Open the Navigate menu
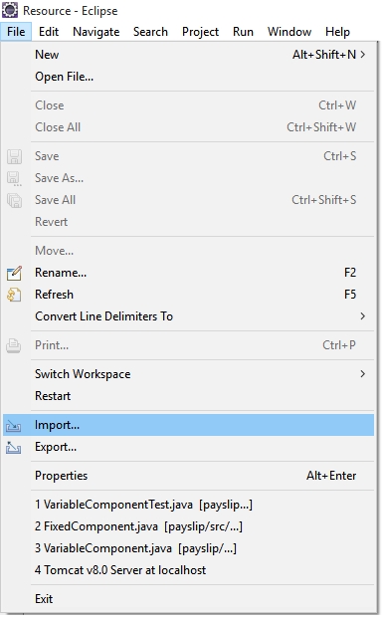The height and width of the screenshot is (619, 383). coord(96,32)
